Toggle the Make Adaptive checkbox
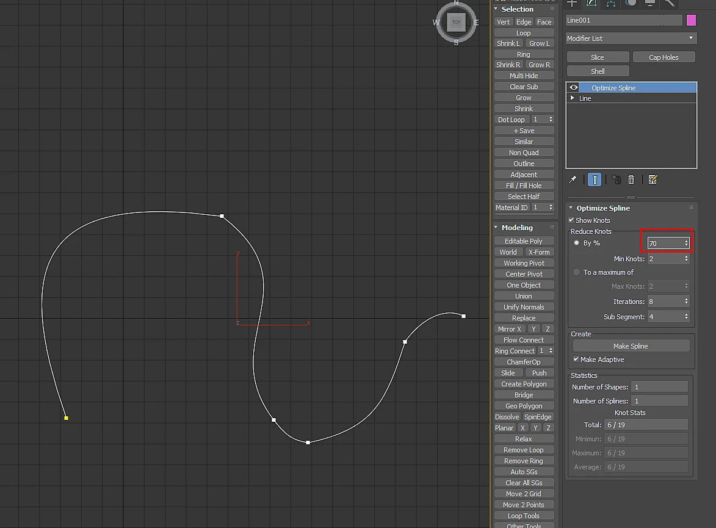Viewport: 716px width, 528px height. pyautogui.click(x=576, y=360)
